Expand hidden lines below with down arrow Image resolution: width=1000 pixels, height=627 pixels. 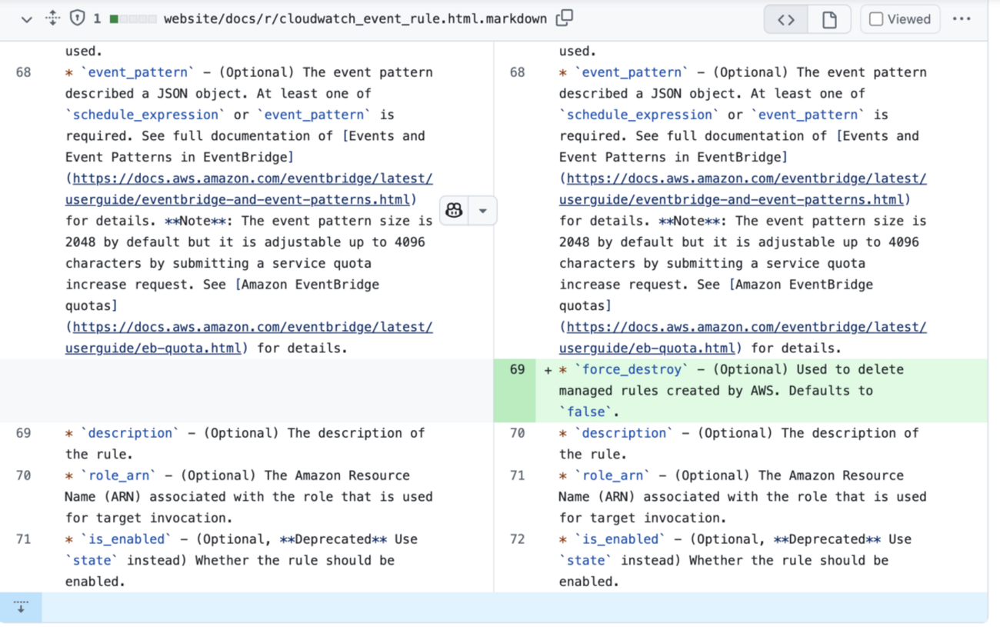tap(21, 607)
